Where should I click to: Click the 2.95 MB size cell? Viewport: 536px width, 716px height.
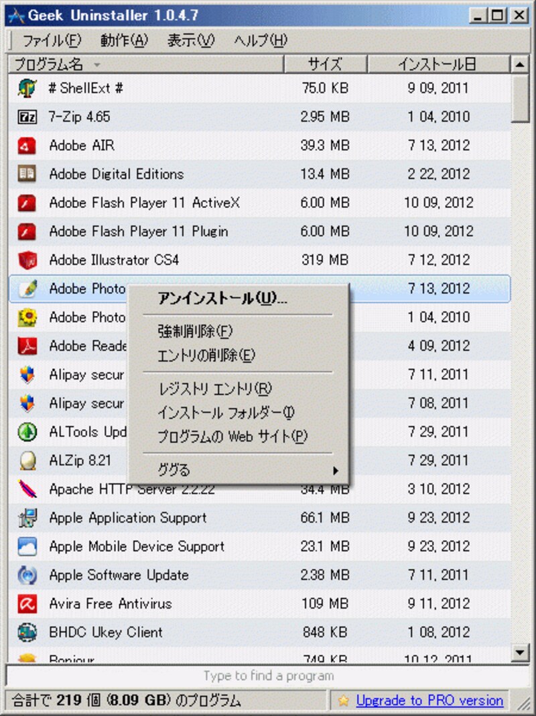325,117
